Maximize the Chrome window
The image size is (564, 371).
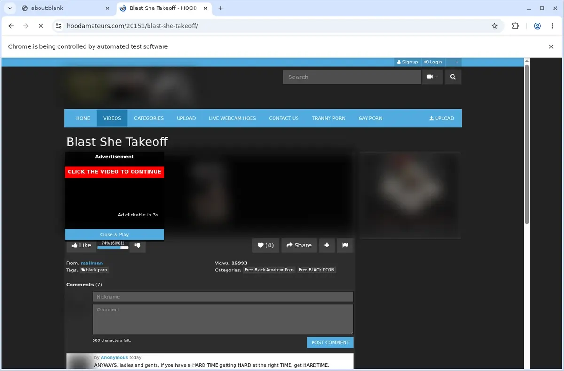542,8
